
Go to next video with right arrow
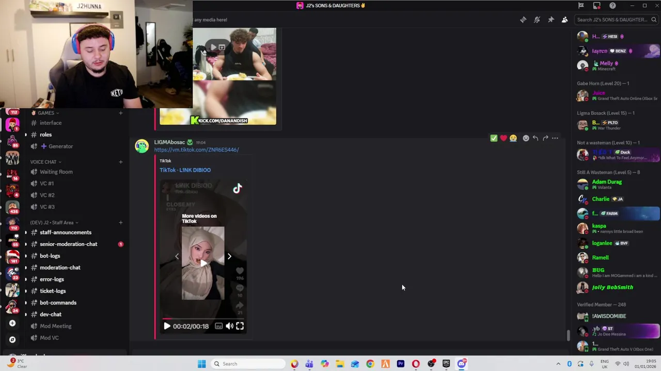[x=229, y=256]
